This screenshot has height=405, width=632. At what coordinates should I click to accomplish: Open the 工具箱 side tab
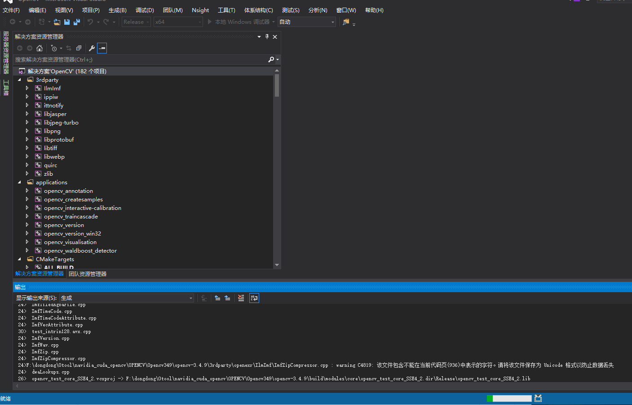click(x=6, y=88)
